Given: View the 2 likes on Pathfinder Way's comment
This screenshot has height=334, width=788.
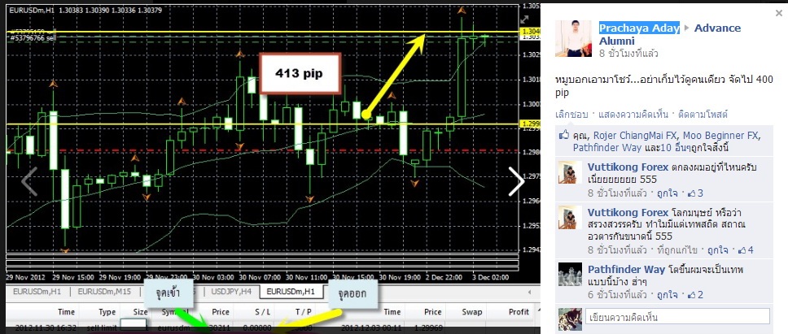Looking at the screenshot, I should [x=695, y=295].
